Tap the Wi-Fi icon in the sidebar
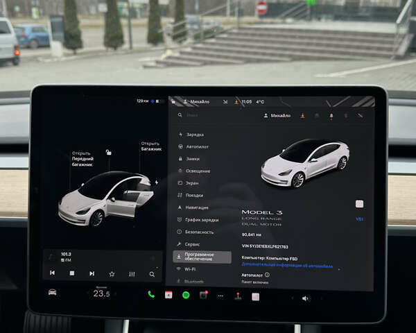 click(179, 268)
